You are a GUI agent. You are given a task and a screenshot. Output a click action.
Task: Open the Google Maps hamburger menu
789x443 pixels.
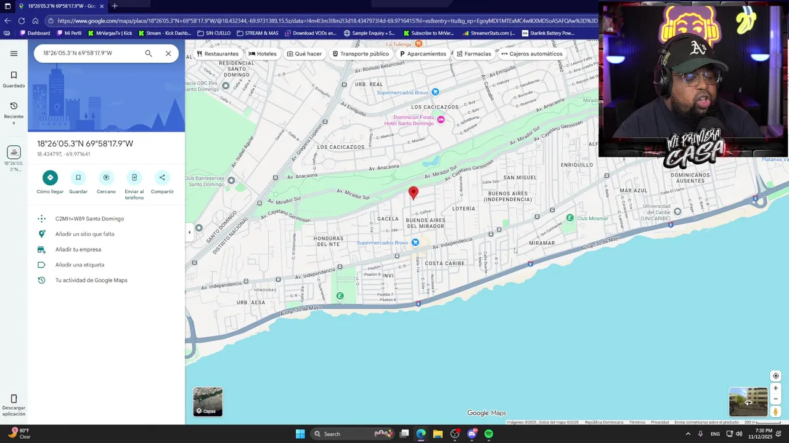(14, 54)
